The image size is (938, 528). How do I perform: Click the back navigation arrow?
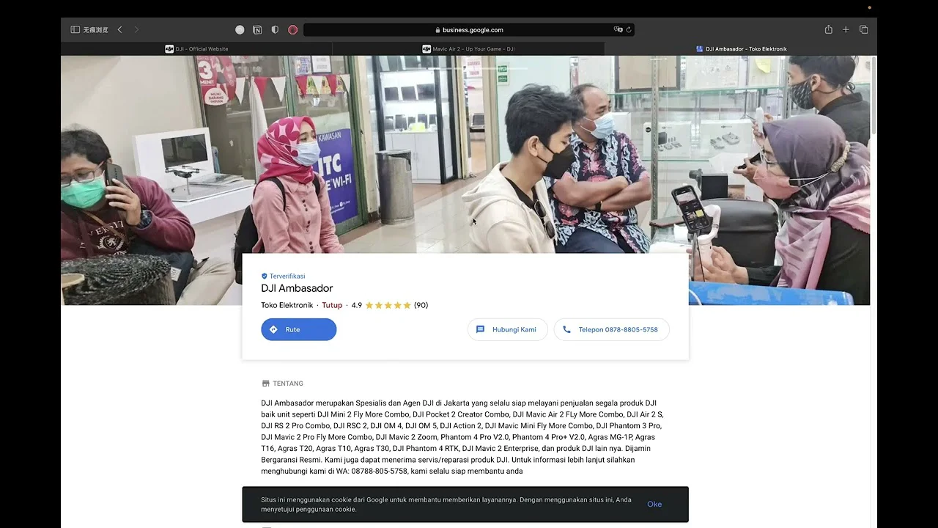[x=119, y=30]
